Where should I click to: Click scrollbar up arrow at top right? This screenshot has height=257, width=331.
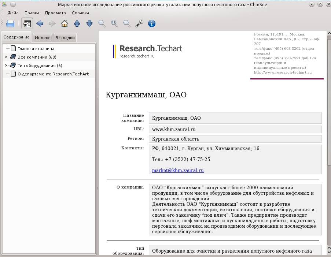coord(329,33)
